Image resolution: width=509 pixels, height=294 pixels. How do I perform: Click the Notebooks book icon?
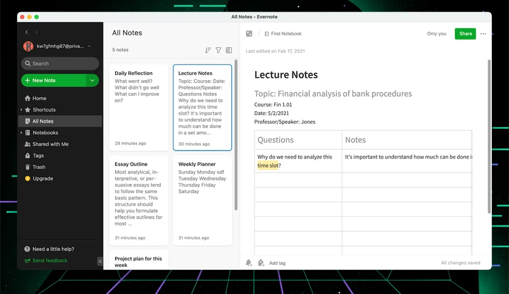tap(27, 133)
